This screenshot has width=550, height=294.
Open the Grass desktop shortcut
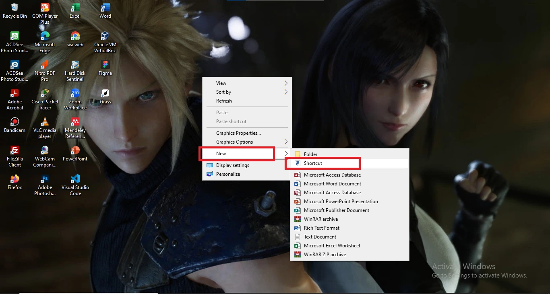(105, 97)
